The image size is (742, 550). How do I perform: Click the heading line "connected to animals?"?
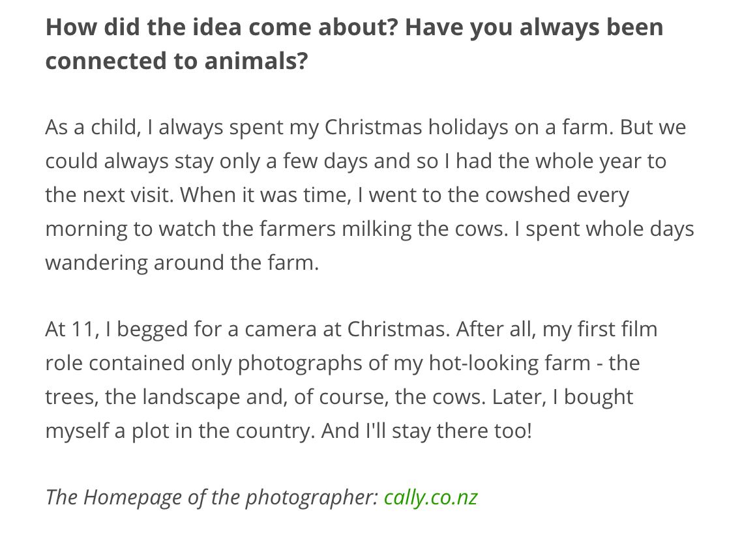point(177,61)
